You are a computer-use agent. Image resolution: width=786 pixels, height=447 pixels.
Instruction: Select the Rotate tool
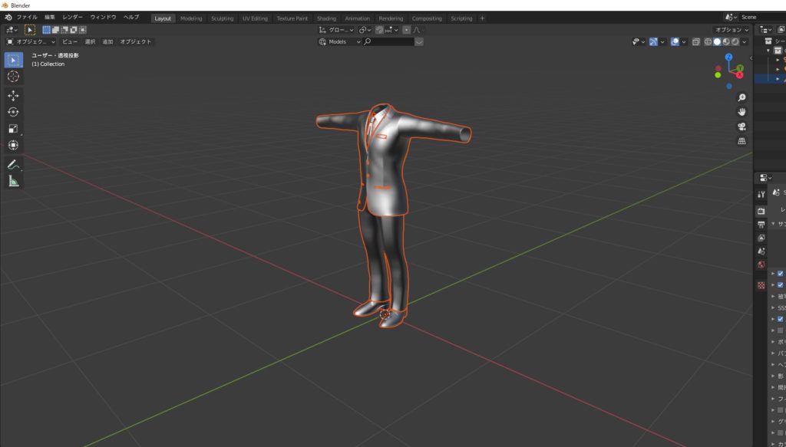(14, 112)
